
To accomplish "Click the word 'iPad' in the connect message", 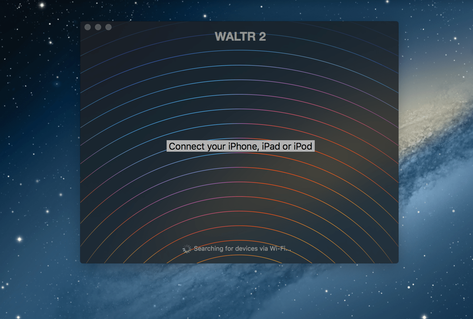I will (x=271, y=146).
